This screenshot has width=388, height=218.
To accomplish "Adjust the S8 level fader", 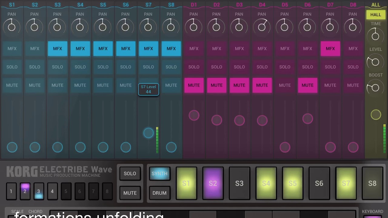I will (171, 147).
